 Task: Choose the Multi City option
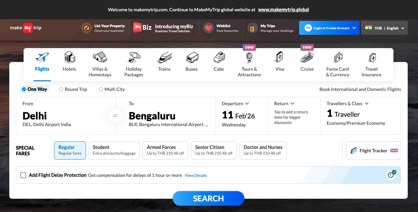pos(112,89)
